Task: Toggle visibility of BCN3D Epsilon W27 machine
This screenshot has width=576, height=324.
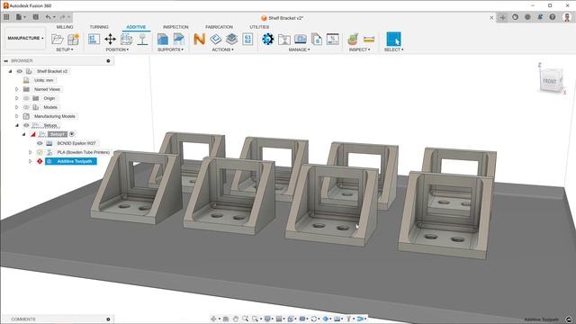Action: pyautogui.click(x=40, y=143)
